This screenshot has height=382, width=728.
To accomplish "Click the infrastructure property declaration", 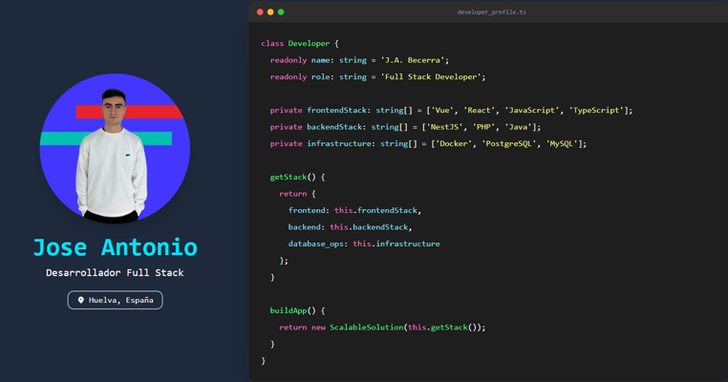I will 429,143.
